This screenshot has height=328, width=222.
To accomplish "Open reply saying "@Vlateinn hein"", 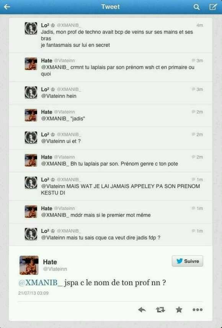I will [x=111, y=93].
